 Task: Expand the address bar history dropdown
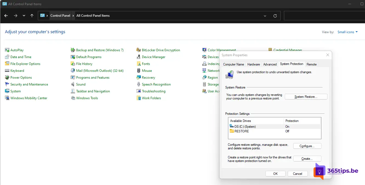[x=265, y=16]
